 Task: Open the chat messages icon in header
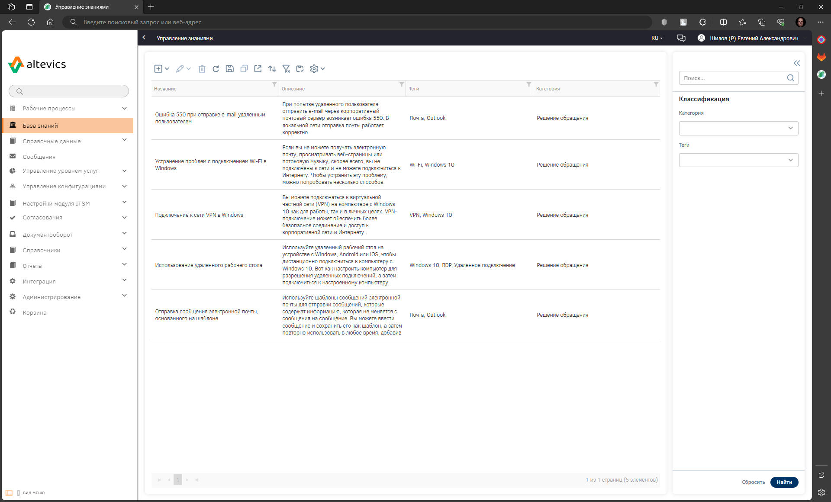tap(681, 38)
